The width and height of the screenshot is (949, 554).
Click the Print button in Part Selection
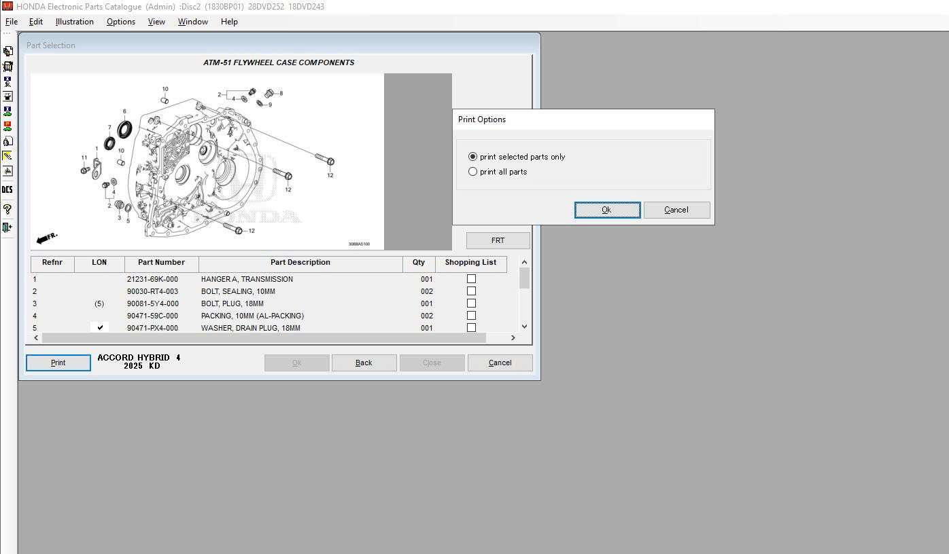tap(58, 363)
